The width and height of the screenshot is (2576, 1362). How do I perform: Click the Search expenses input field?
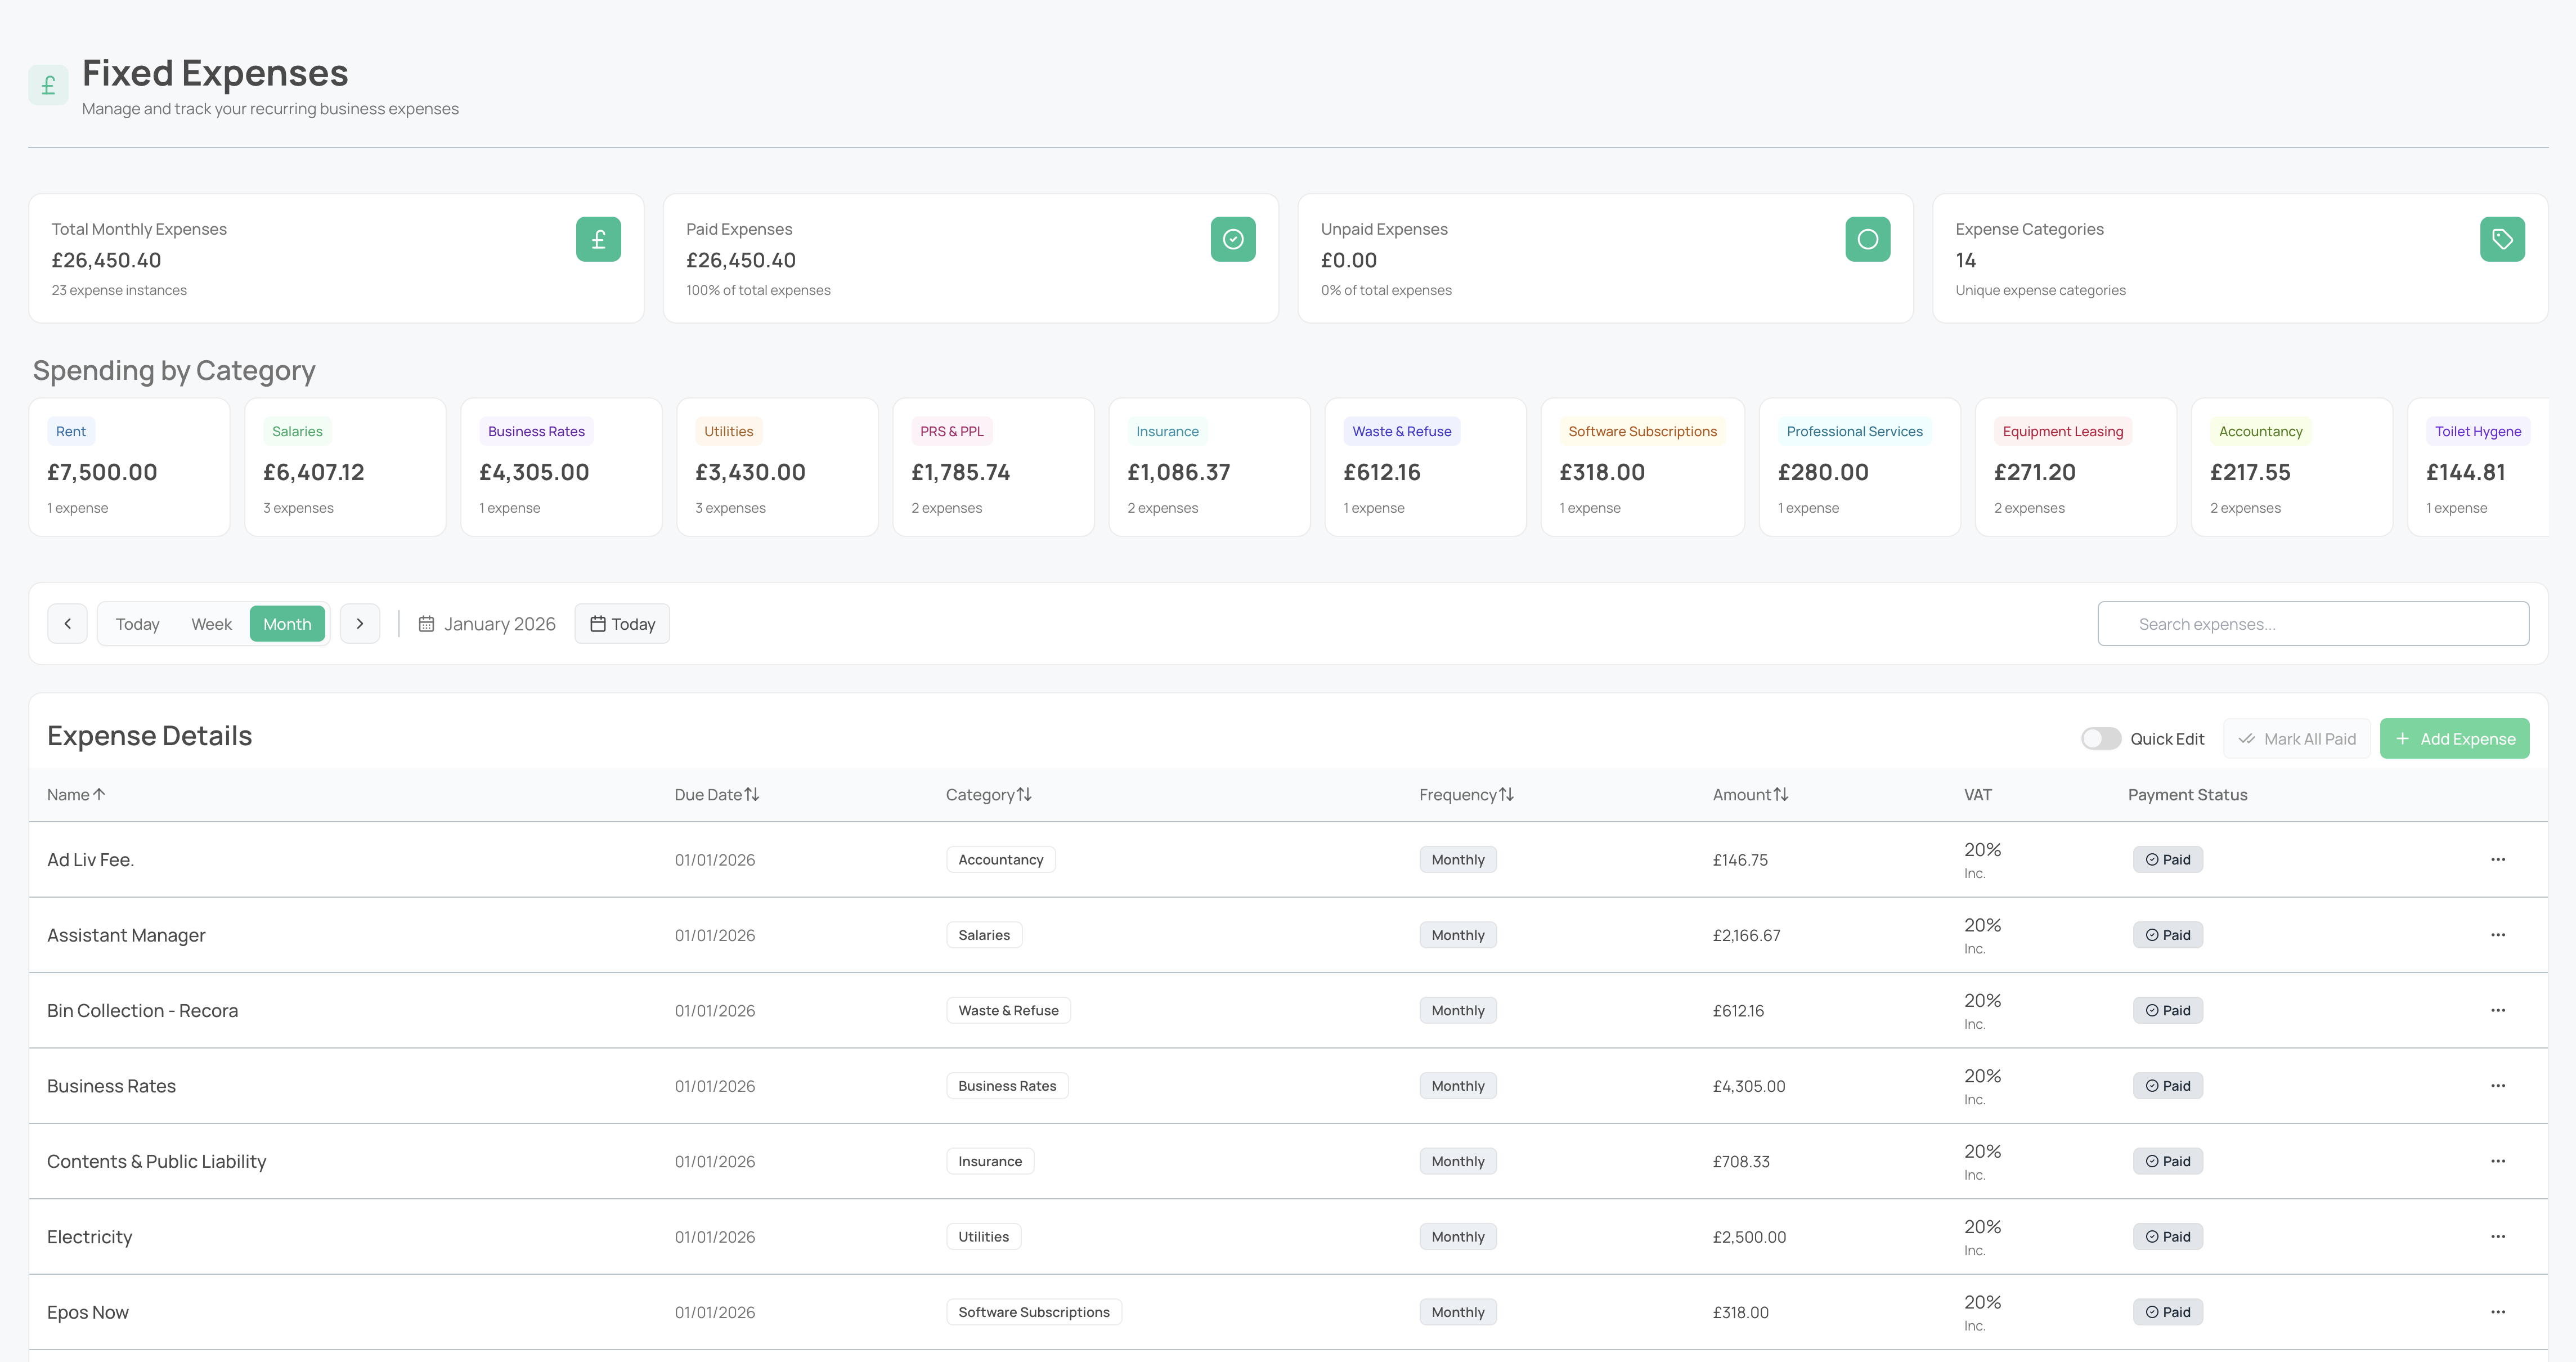[x=2312, y=624]
